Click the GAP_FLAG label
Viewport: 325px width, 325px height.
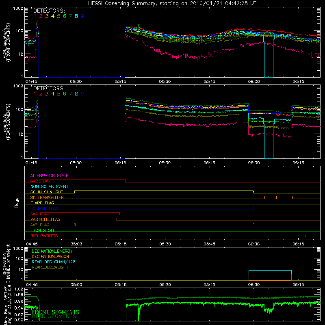click(40, 181)
